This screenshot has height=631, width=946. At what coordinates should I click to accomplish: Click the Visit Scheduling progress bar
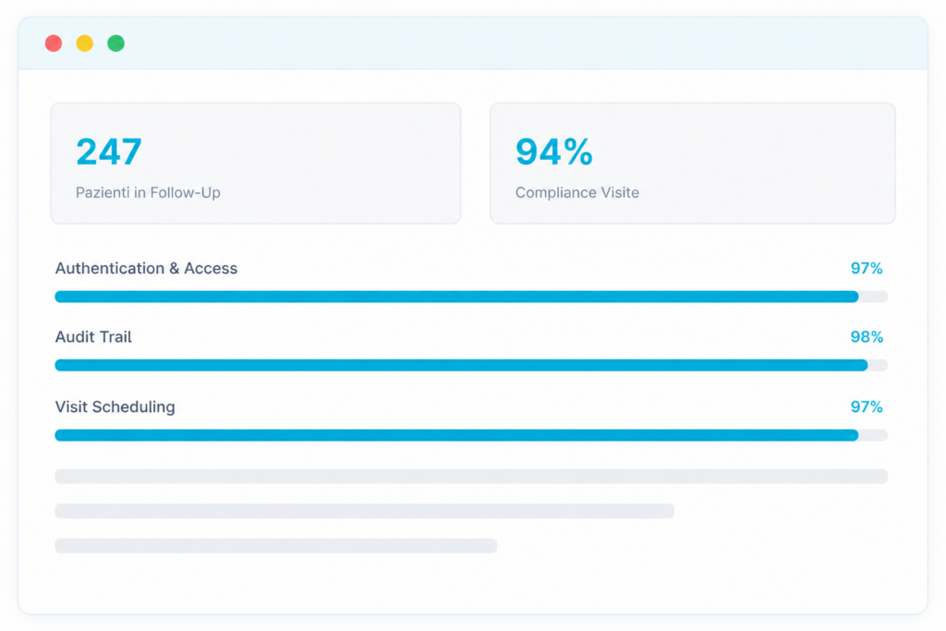[x=471, y=435]
